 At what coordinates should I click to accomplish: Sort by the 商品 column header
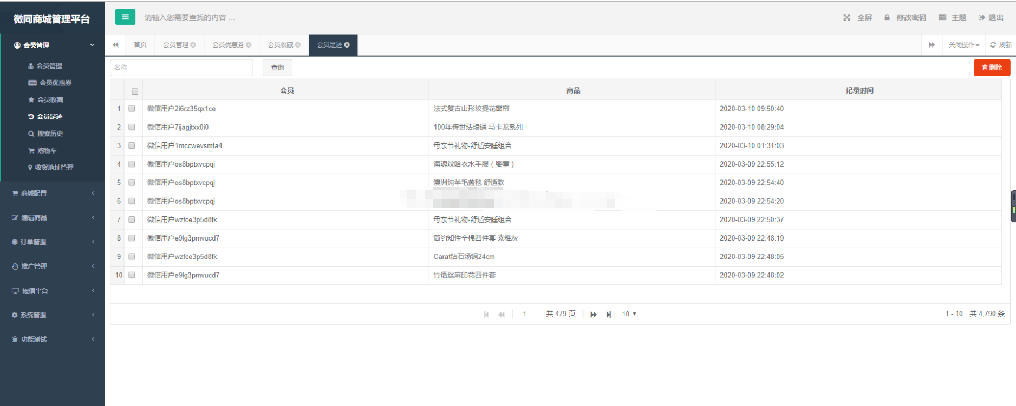point(572,90)
